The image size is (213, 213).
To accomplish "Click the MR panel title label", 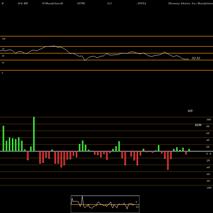I will tap(190, 111).
